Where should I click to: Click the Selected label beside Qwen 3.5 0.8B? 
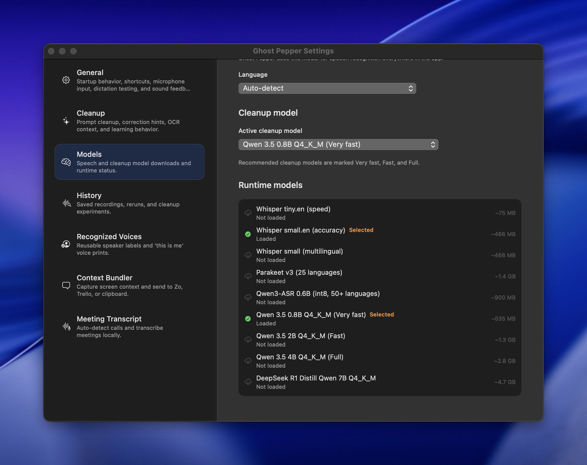(x=382, y=315)
